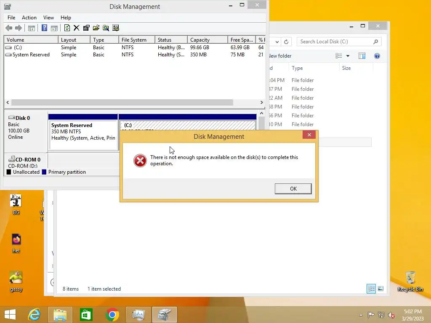Image resolution: width=431 pixels, height=323 pixels.
Task: Switch to details view in Explorer status bar
Action: click(371, 289)
